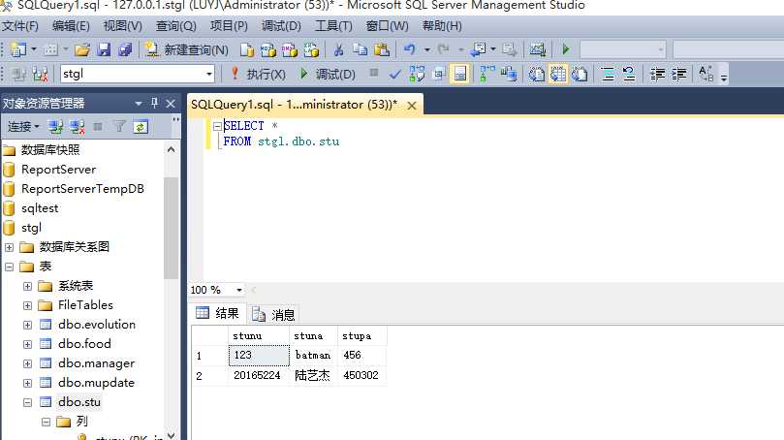Open 文件(F) menu
The width and height of the screenshot is (784, 440).
pyautogui.click(x=20, y=26)
